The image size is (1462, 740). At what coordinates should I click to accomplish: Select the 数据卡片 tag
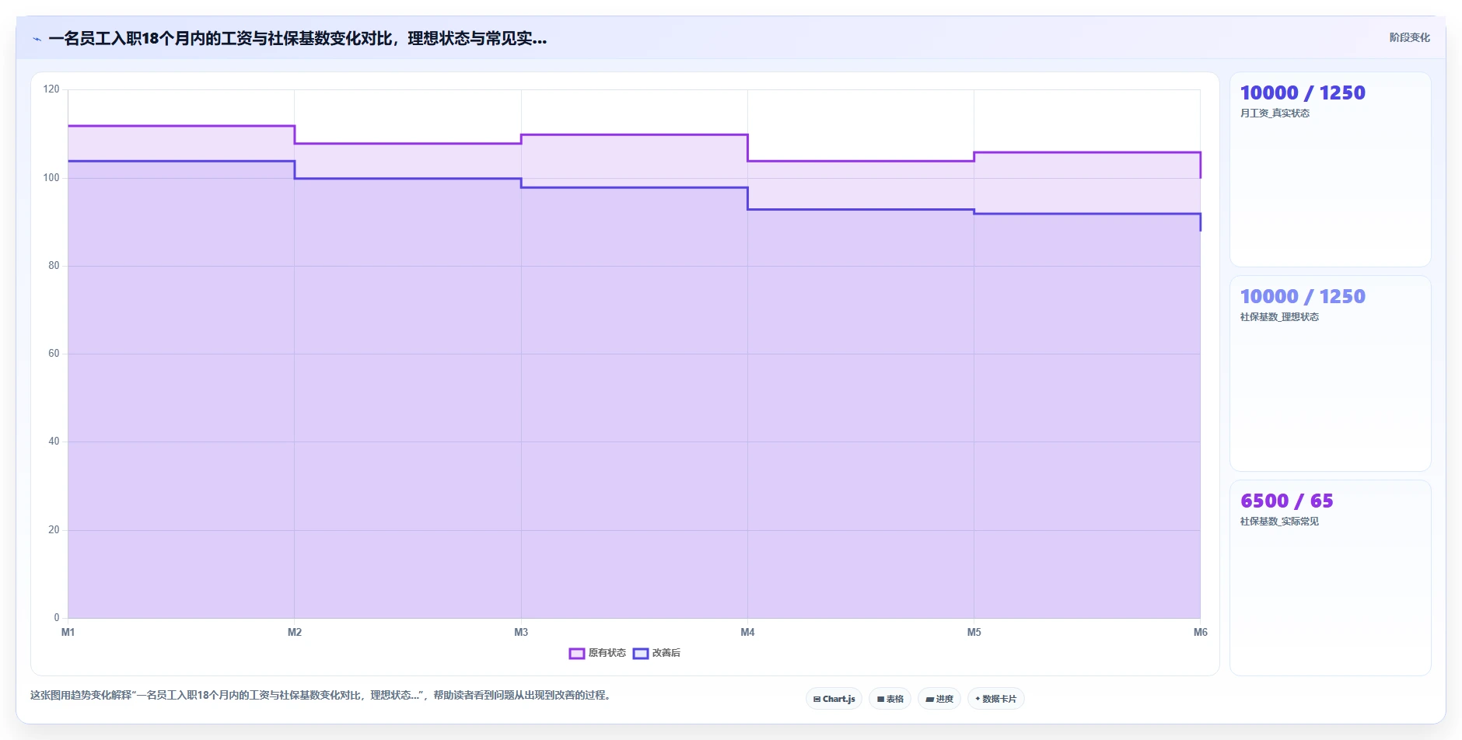(995, 699)
